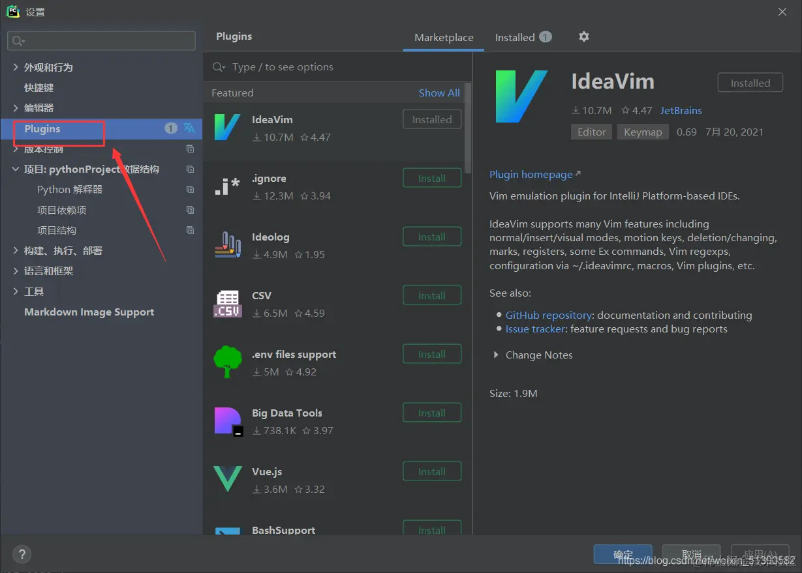The height and width of the screenshot is (573, 802).
Task: Install the Big Data Tools plugin
Action: click(x=432, y=413)
